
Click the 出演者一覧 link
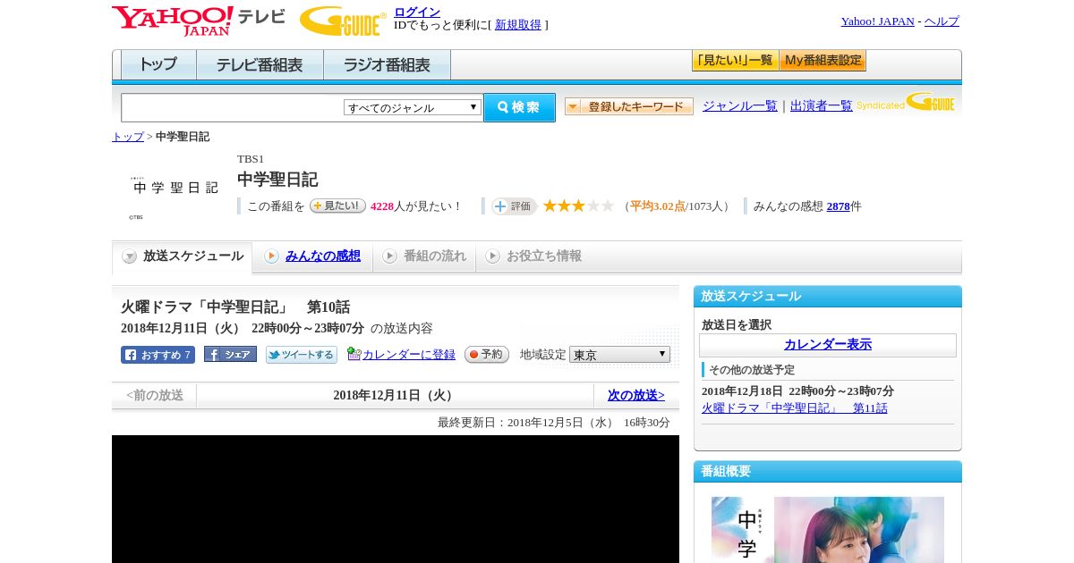pos(822,106)
